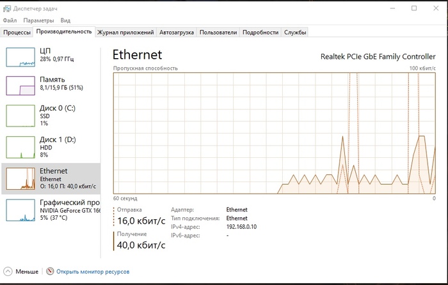Switch to the Пользователи tab
This screenshot has height=285, width=448.
pos(218,33)
